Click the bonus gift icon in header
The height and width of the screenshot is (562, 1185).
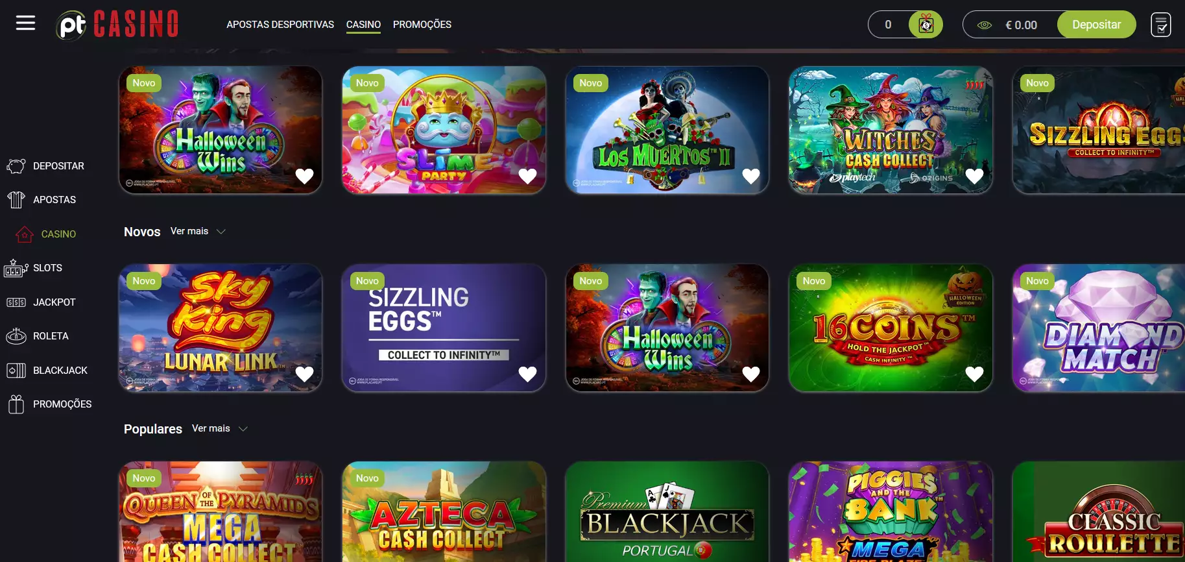tap(926, 25)
